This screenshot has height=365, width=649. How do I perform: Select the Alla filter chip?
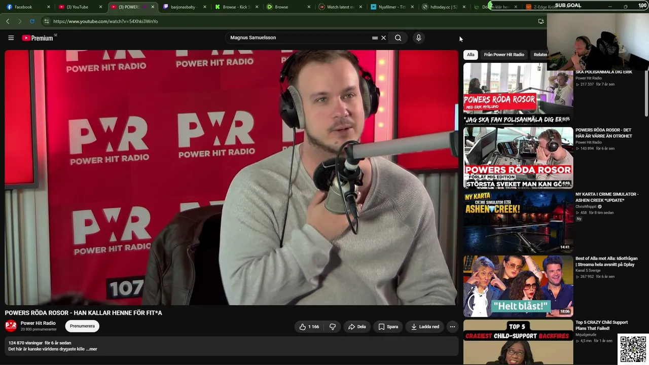(x=471, y=55)
